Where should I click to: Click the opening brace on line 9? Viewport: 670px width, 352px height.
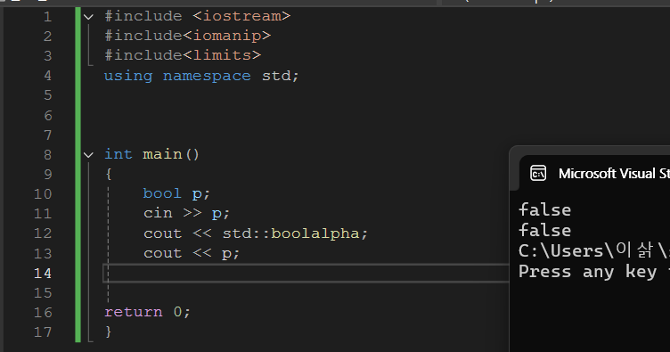(x=109, y=175)
